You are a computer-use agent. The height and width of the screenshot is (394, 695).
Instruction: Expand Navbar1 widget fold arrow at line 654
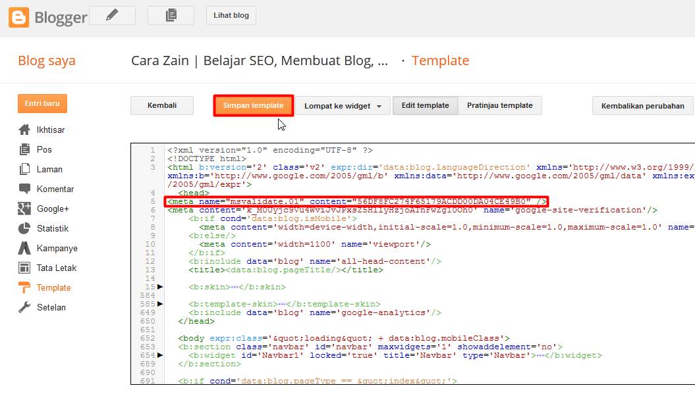pos(160,355)
